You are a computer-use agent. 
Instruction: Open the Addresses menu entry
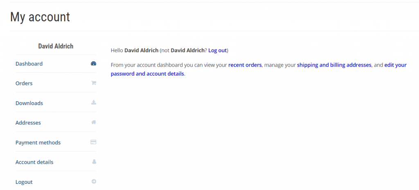(28, 123)
